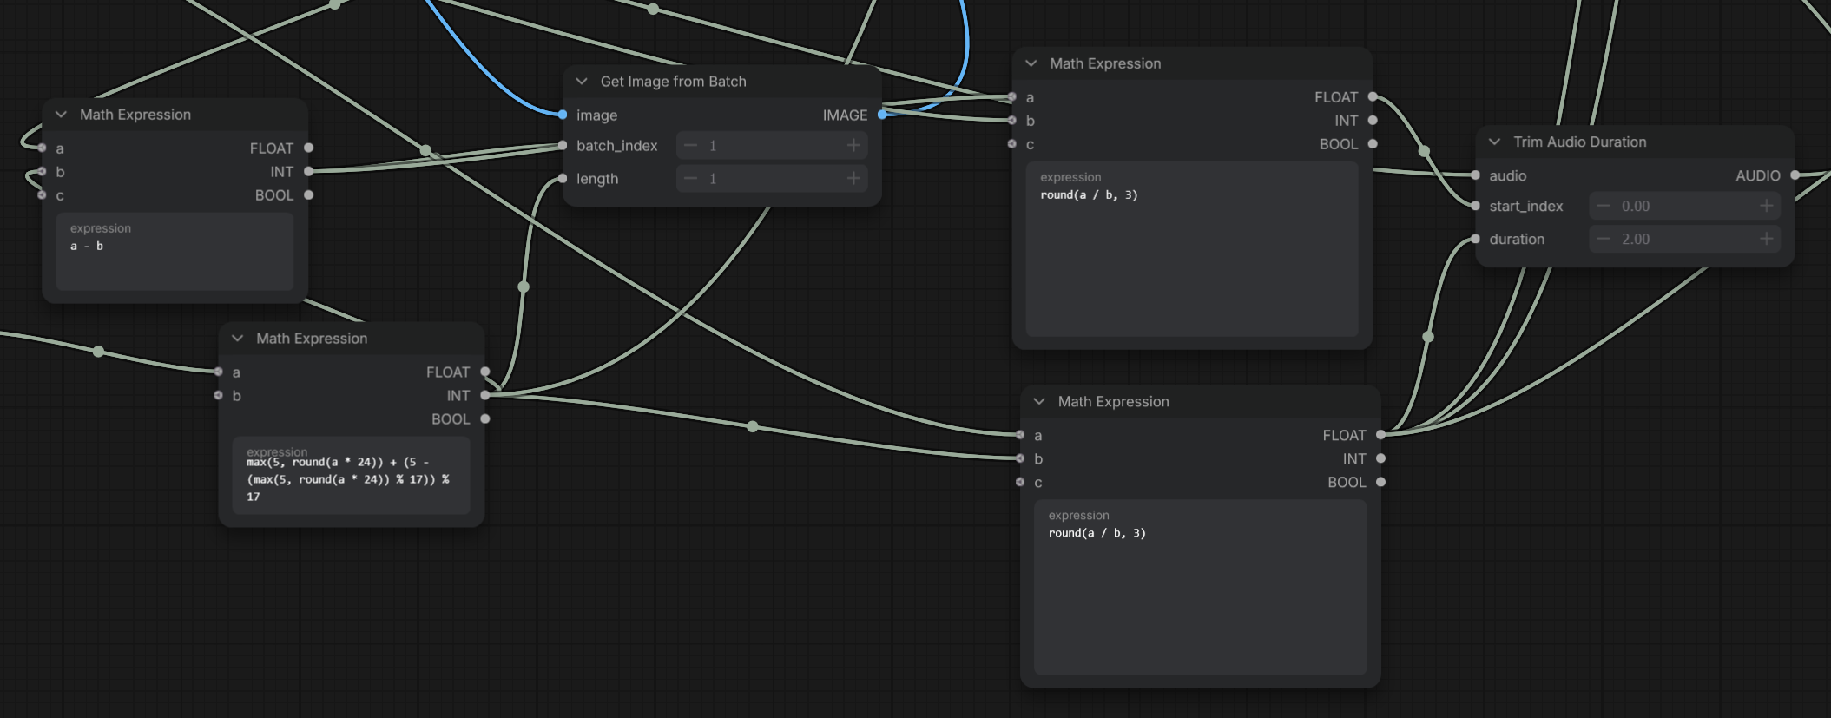This screenshot has height=718, width=1831.
Task: Click the INT output port of the 'a - b' node
Action: [308, 172]
